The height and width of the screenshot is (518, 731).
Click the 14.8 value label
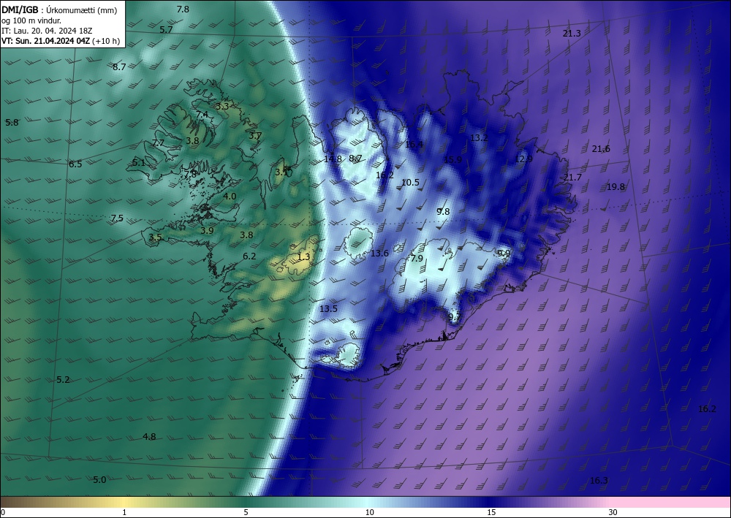333,159
